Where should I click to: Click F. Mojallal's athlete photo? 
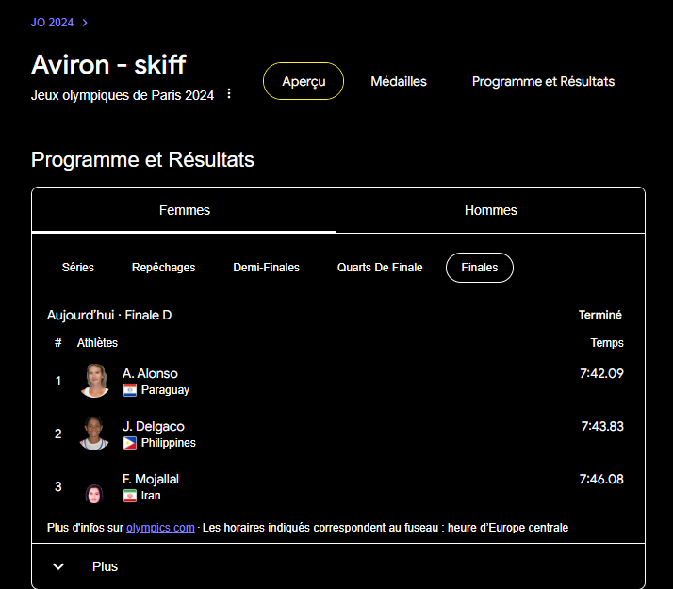(x=95, y=491)
